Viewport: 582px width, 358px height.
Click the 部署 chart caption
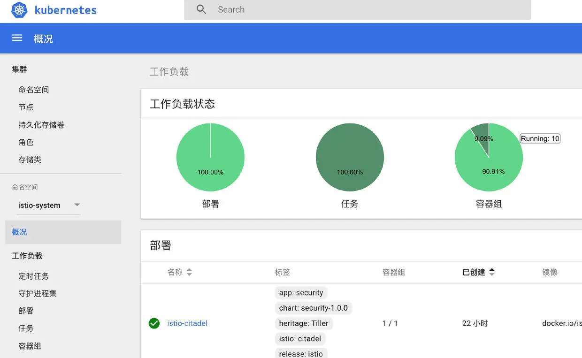(210, 204)
